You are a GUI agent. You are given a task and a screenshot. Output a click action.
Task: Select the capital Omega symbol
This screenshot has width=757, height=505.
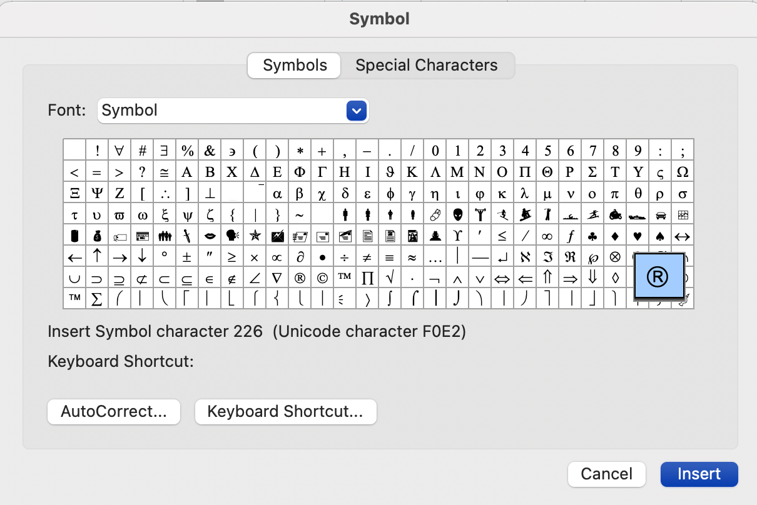click(683, 172)
